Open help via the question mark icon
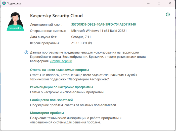 (168, 15)
